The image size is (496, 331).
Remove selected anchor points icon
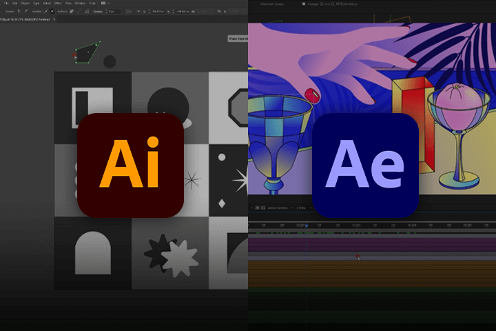[x=72, y=12]
